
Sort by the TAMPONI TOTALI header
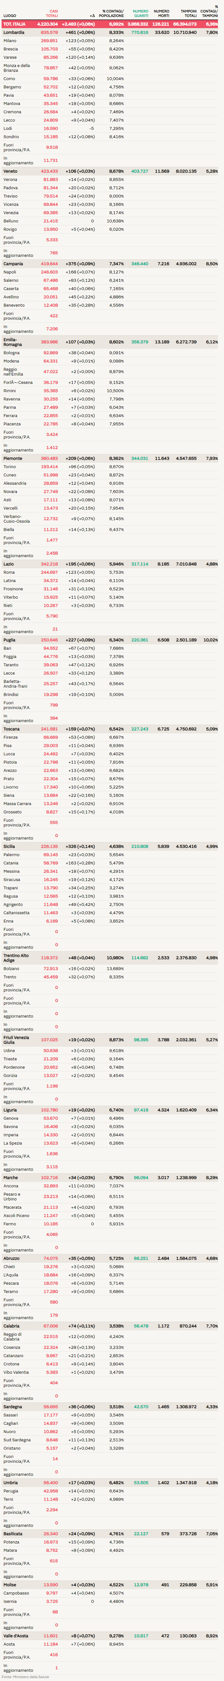click(x=188, y=13)
